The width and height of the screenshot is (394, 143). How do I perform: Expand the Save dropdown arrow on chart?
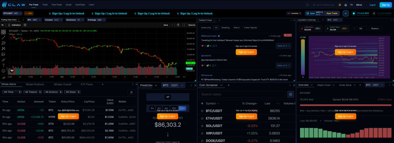pos(171,25)
